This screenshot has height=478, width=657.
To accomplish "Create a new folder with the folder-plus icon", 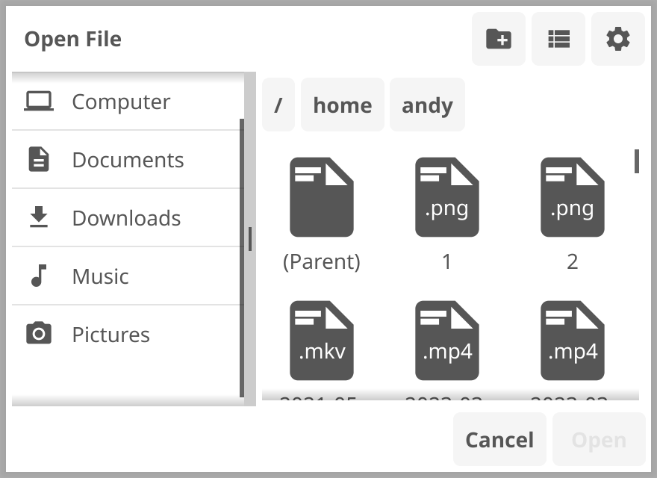I will 498,39.
